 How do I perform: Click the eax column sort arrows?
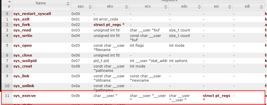click(90, 7)
